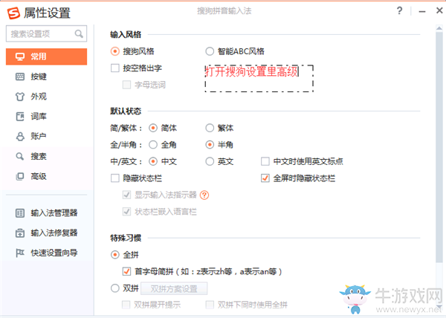The width and height of the screenshot is (446, 318).
Task: Click the Sogou logo icon
Action: click(x=13, y=13)
